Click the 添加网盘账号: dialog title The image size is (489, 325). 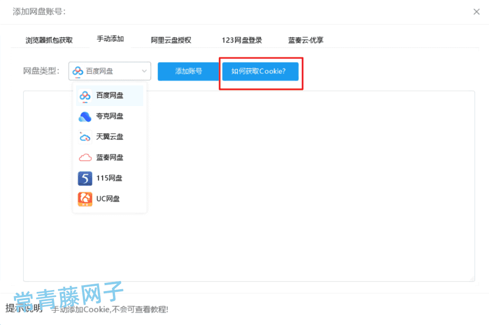(x=39, y=12)
